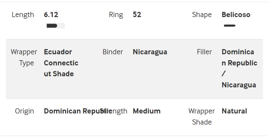This screenshot has height=137, width=272.
Task: Click the Shape label
Action: click(202, 15)
